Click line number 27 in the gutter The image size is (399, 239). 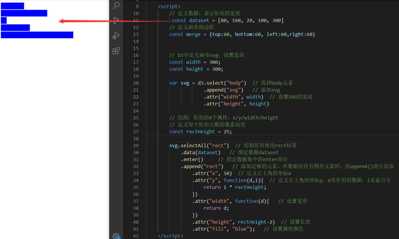pos(136,132)
